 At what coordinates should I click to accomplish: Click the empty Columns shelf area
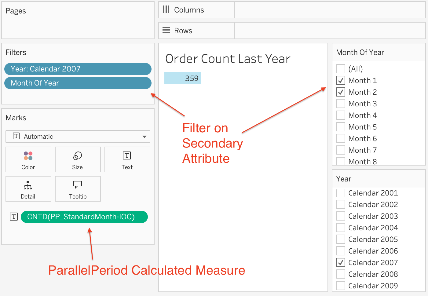click(330, 10)
